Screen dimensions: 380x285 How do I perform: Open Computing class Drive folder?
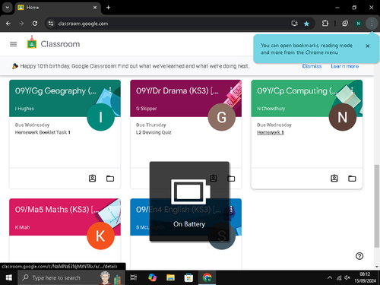[x=352, y=179]
